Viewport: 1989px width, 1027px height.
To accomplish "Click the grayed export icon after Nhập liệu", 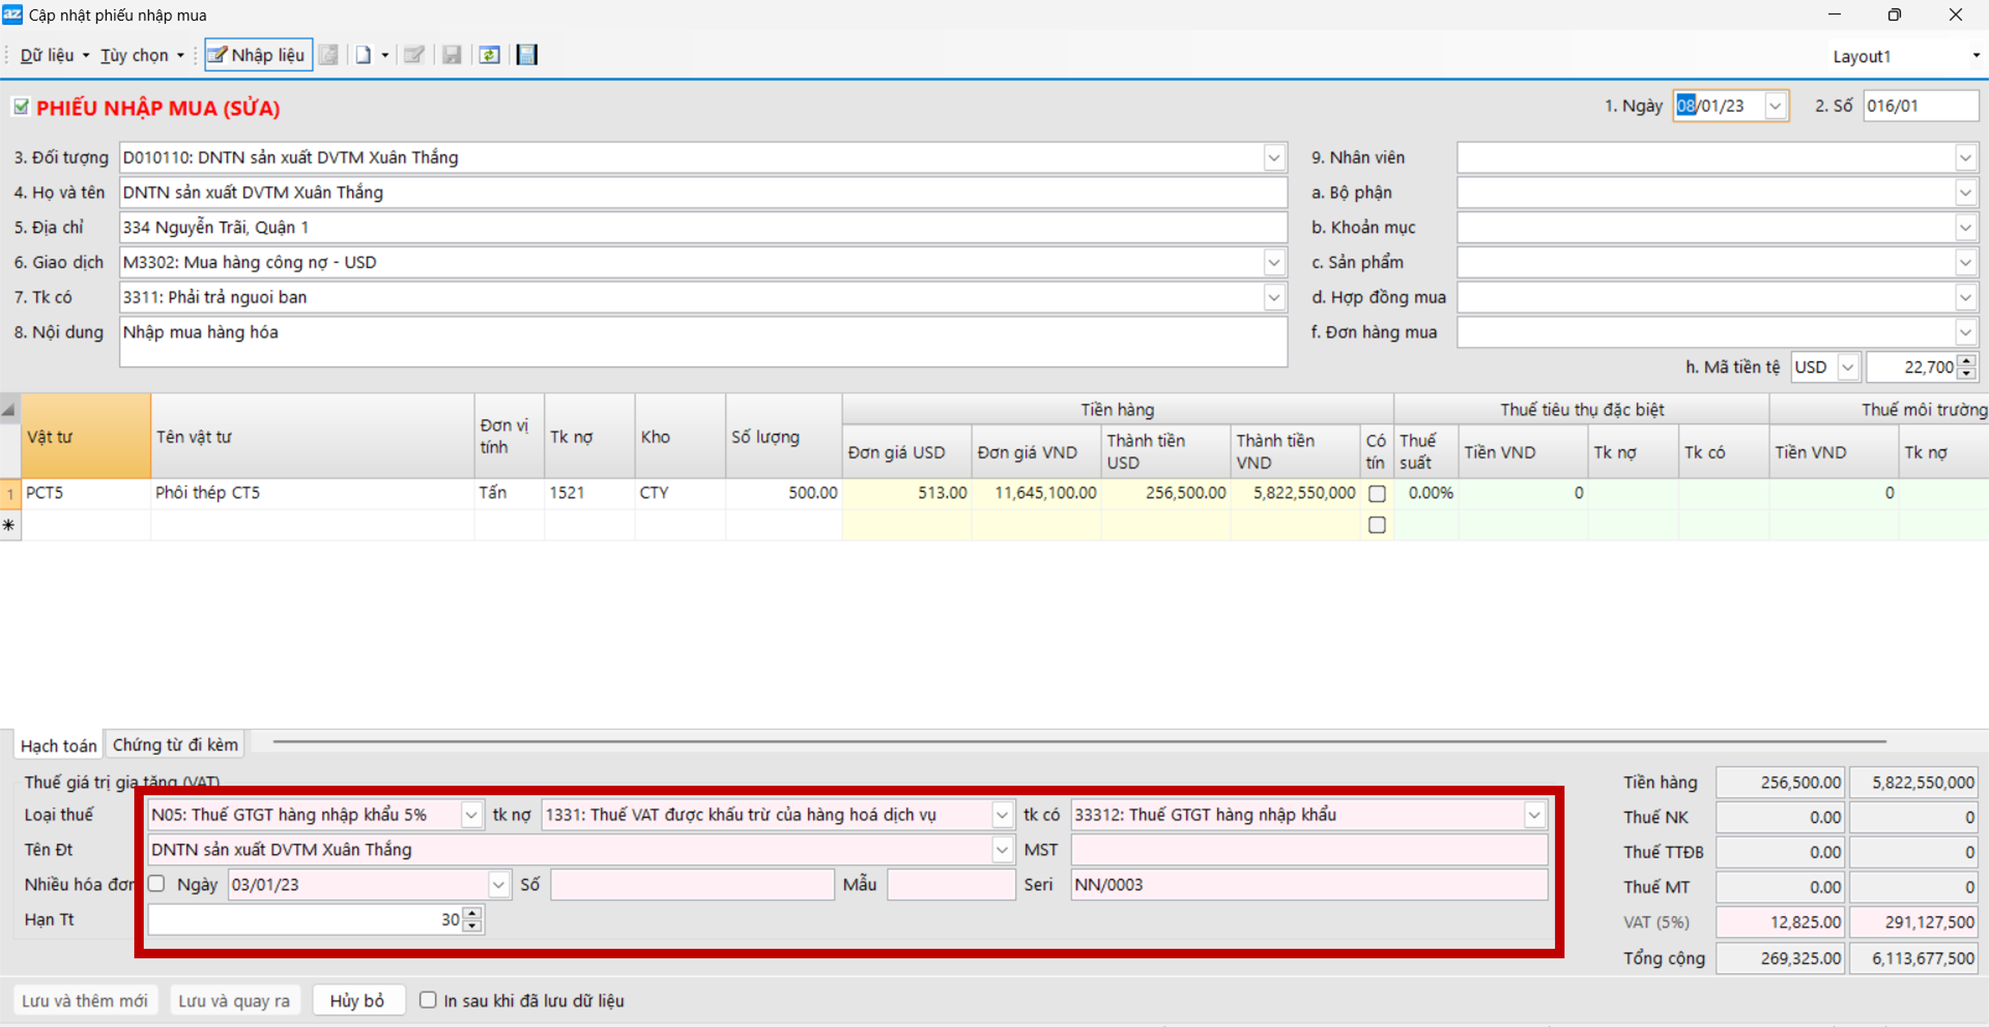I will click(x=329, y=55).
